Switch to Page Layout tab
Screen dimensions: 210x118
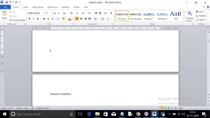(x=38, y=7)
